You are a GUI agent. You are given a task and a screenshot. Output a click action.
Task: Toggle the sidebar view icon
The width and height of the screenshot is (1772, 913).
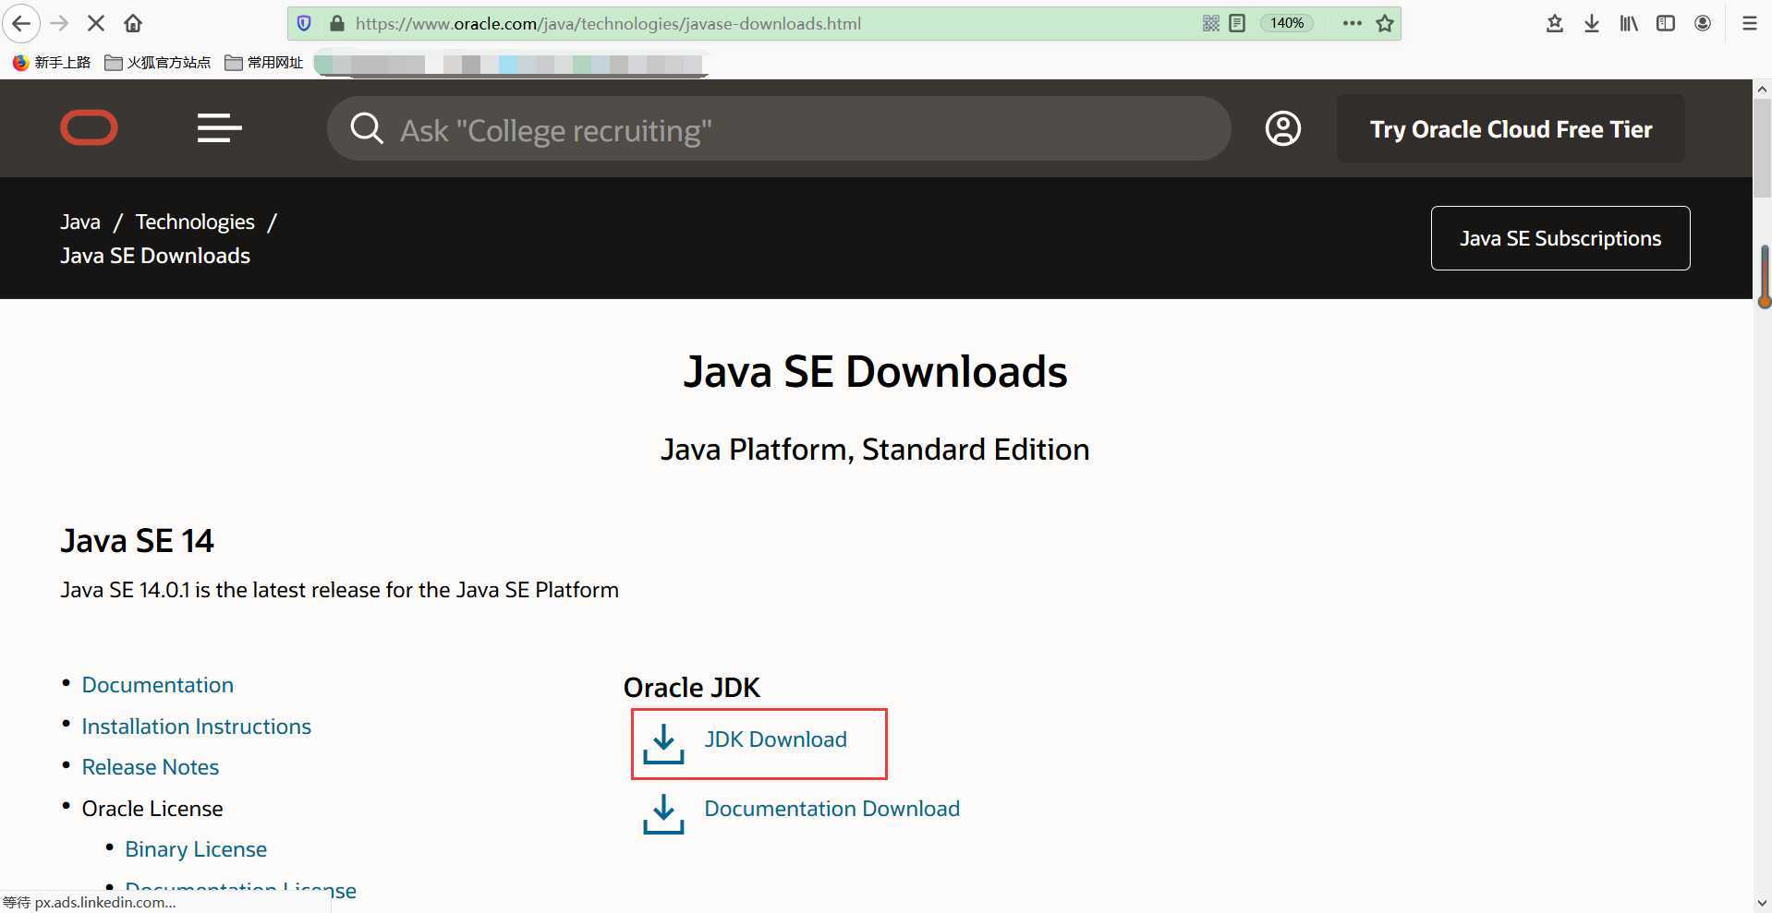[x=1666, y=23]
